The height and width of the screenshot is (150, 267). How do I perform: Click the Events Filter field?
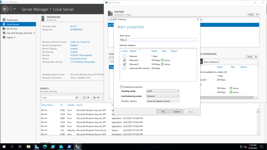point(58,98)
